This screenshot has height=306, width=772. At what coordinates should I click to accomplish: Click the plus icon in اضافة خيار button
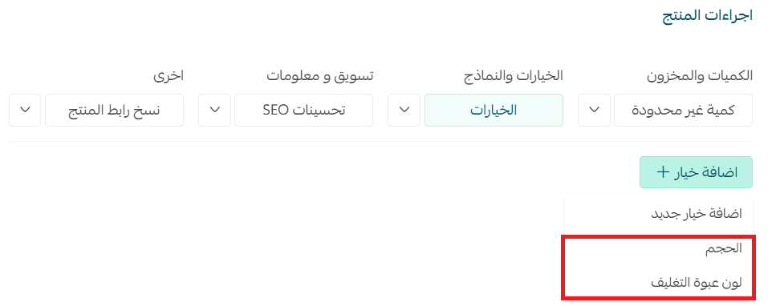(663, 172)
